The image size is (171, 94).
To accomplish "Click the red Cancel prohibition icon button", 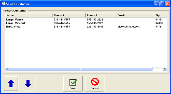I will [x=95, y=84].
